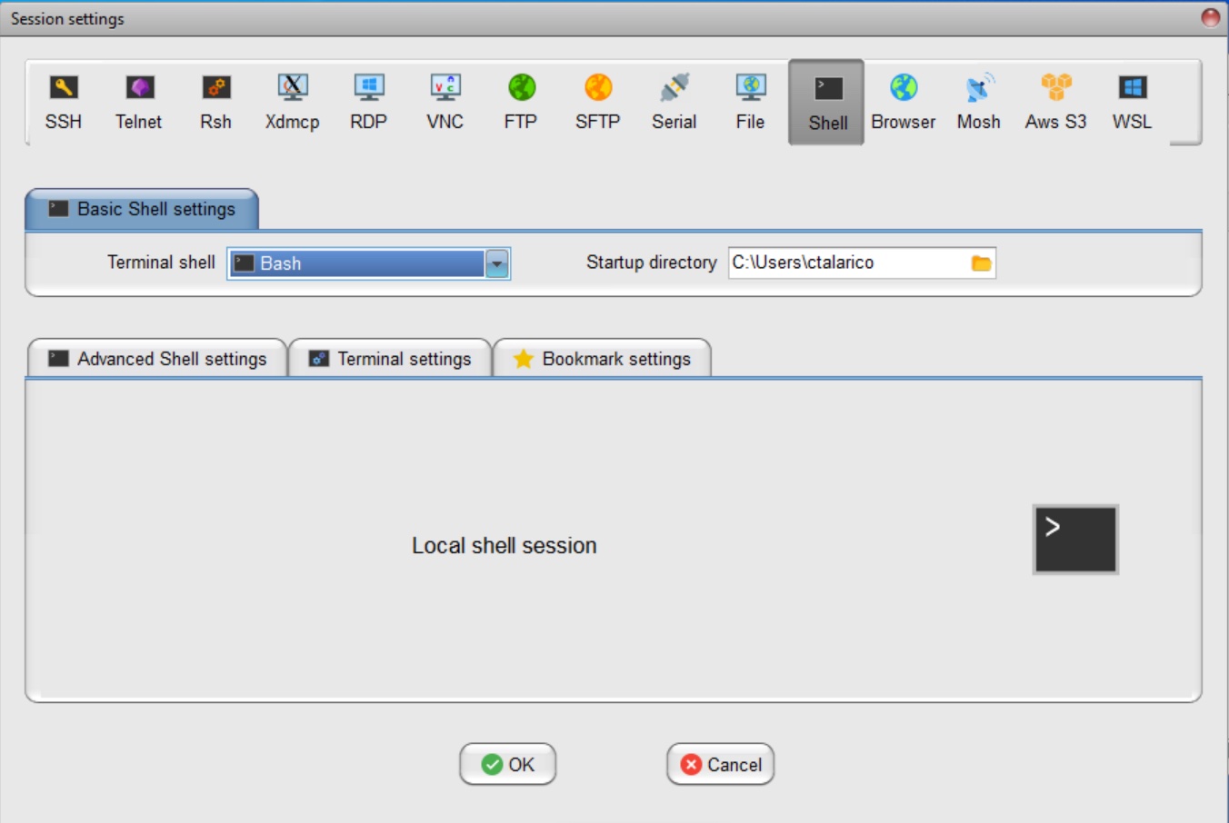This screenshot has height=823, width=1229.
Task: Click the 'Local shell session' text
Action: (505, 545)
